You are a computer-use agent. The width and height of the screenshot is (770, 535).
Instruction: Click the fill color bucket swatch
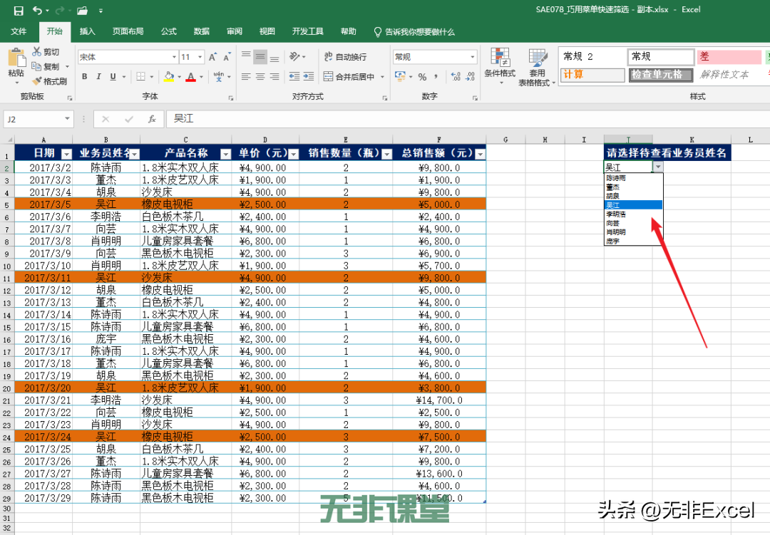click(x=169, y=76)
